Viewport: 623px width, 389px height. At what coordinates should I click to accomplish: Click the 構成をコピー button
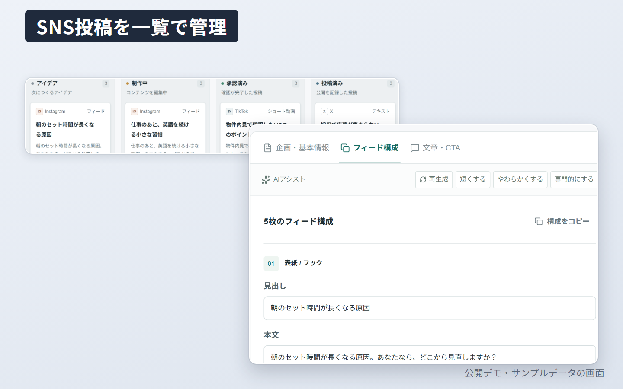(562, 221)
